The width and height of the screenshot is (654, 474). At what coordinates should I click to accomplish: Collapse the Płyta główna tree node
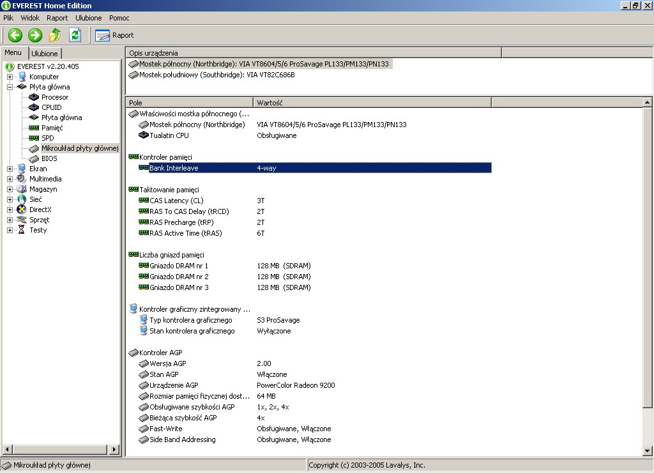coord(10,88)
